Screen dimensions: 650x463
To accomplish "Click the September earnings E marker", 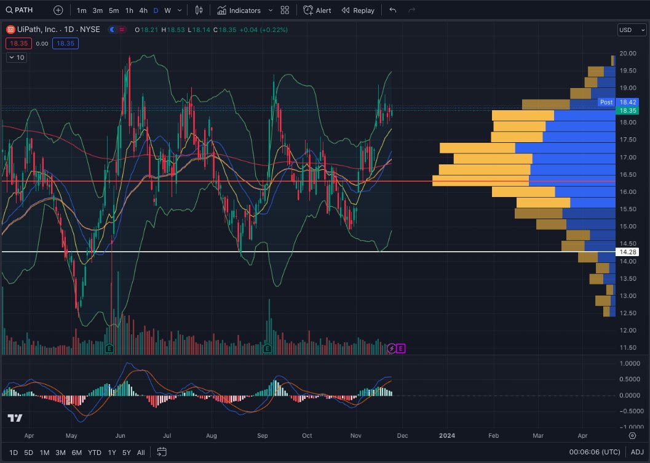I will pos(268,348).
